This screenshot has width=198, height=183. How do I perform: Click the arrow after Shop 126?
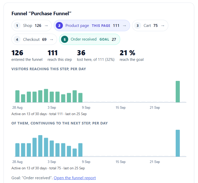(x=46, y=26)
